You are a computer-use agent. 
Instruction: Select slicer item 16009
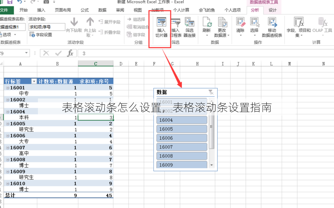(181, 165)
